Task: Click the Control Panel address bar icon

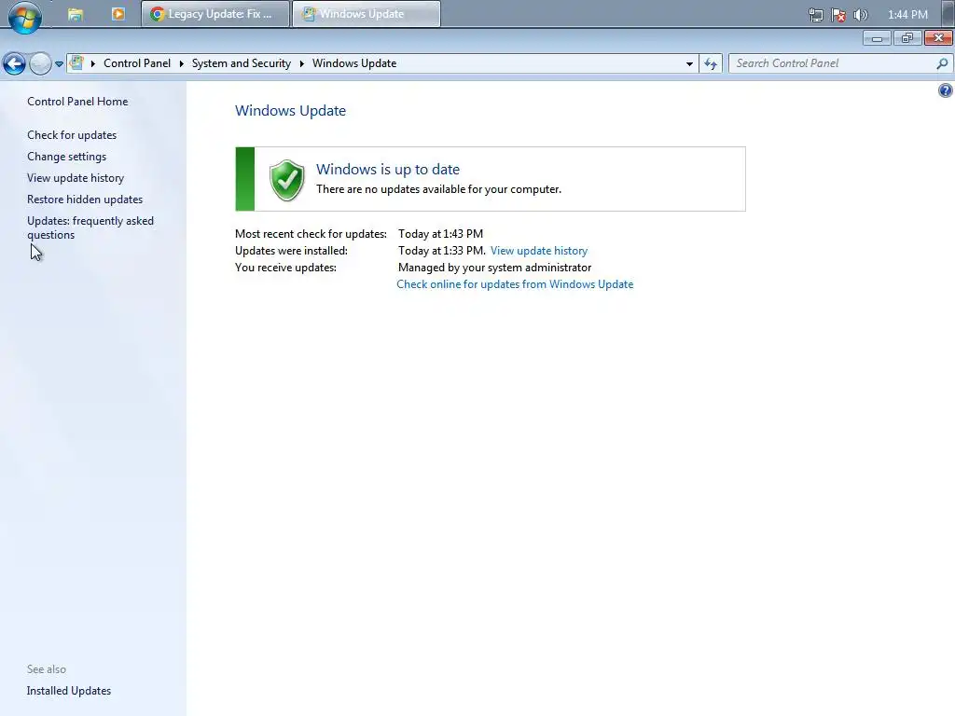Action: (x=76, y=62)
